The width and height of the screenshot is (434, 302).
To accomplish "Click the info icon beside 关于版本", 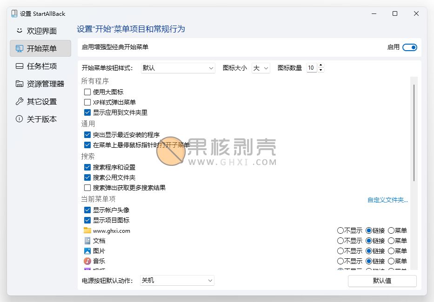I will point(20,119).
